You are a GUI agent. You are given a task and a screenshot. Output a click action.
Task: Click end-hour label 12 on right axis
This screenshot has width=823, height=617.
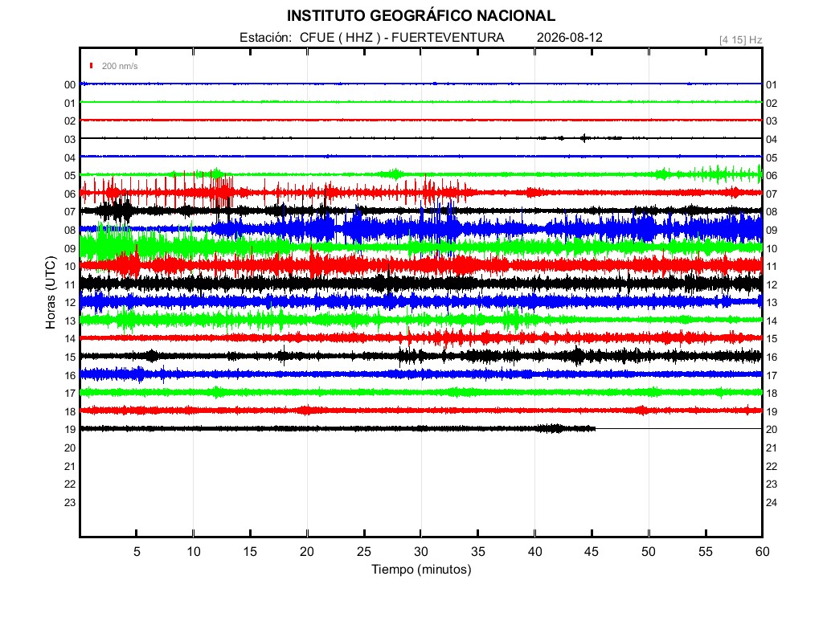click(772, 285)
